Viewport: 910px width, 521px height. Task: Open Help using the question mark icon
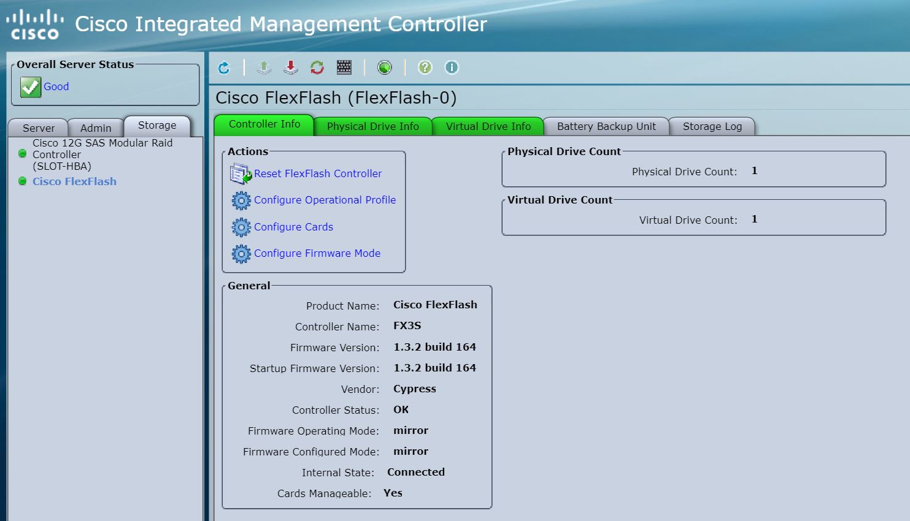click(425, 67)
